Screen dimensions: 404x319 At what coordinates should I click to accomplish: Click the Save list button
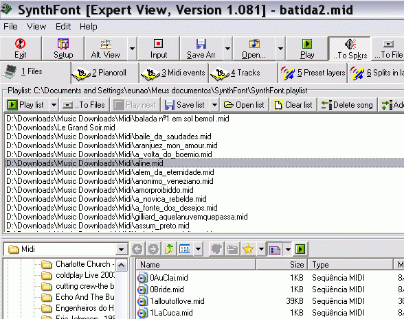pos(186,105)
